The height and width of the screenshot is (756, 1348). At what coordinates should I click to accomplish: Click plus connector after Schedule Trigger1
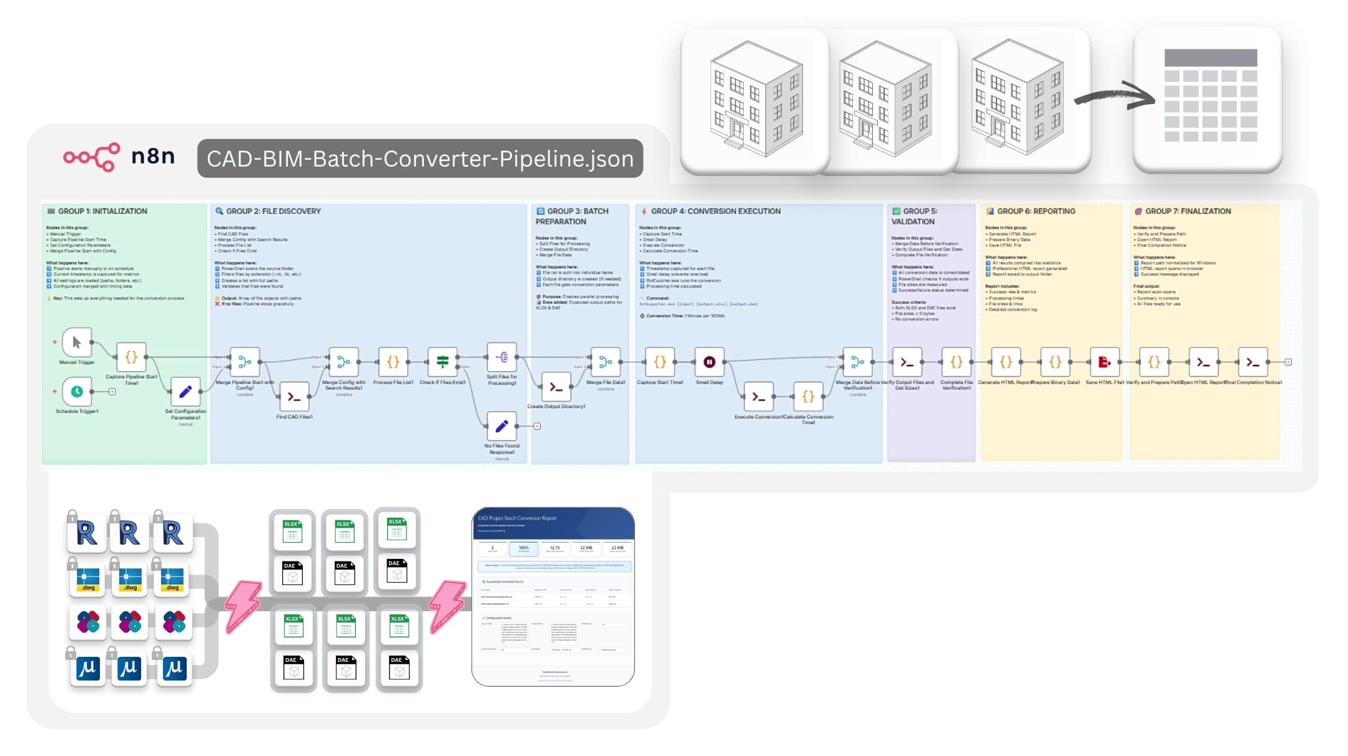point(112,392)
